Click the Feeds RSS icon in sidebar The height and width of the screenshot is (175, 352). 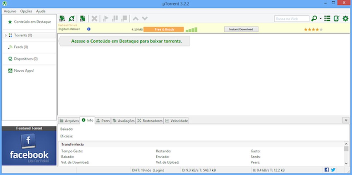point(10,47)
